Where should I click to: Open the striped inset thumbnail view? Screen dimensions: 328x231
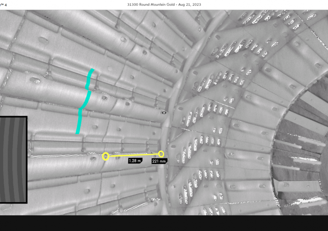coord(13,159)
